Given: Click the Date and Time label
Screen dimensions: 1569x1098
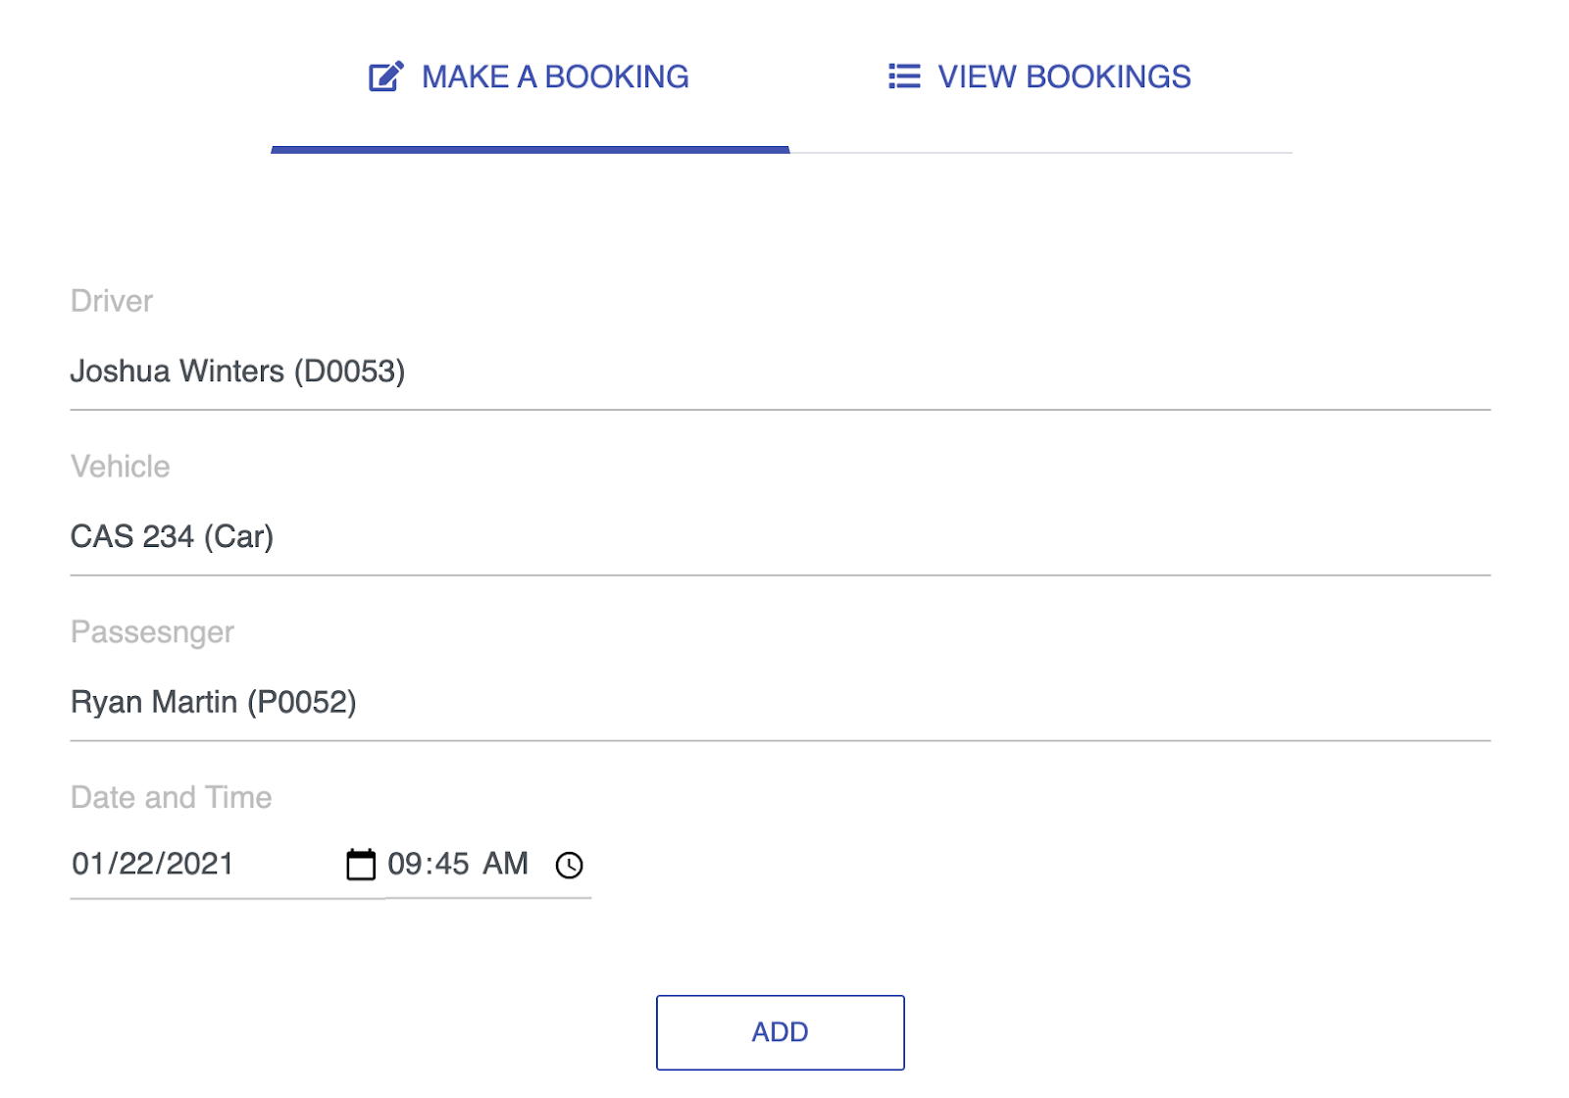Looking at the screenshot, I should pyautogui.click(x=171, y=798).
